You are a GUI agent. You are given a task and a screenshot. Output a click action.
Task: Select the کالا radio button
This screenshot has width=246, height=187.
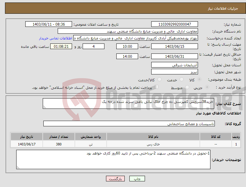(x=199, y=79)
